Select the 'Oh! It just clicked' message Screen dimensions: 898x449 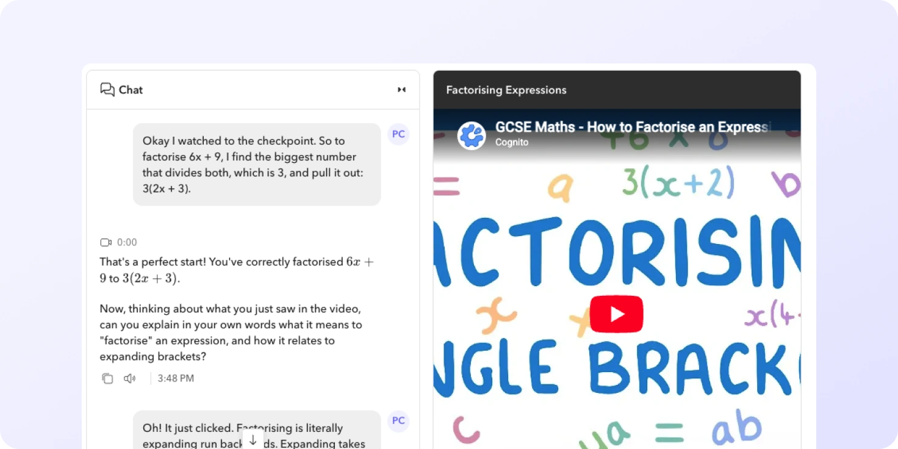[257, 430]
